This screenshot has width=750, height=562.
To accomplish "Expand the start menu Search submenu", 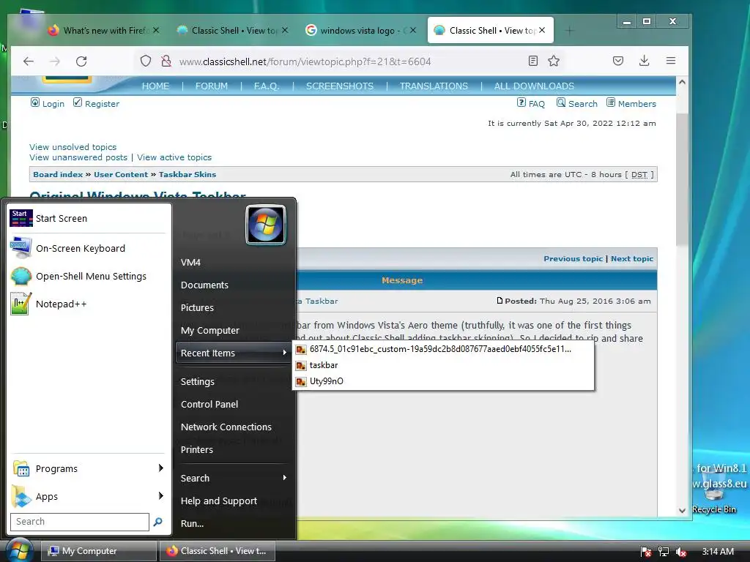I will pos(234,478).
